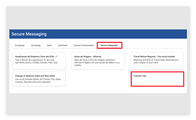Click 'Tipo e Nome do Logradouro' description
The height and width of the screenshot is (120, 196).
[36, 60]
